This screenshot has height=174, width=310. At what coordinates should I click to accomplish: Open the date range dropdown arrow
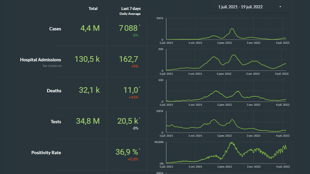280,7
